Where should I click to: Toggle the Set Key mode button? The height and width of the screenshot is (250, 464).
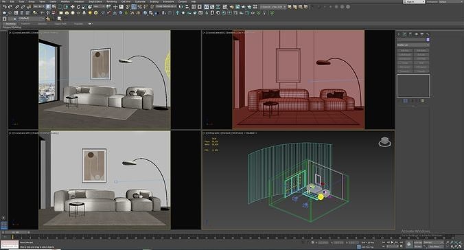[x=418, y=247]
